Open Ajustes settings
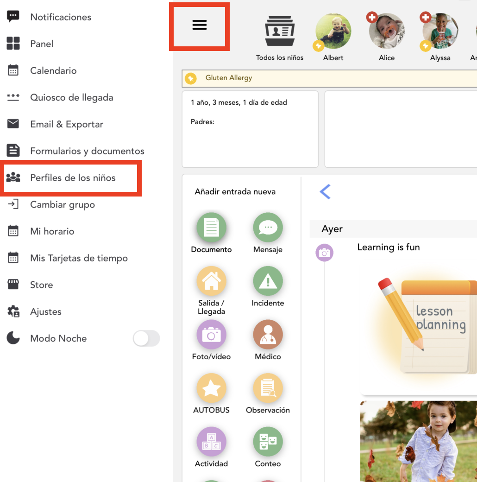Screen dimensions: 477x482 coord(46,311)
